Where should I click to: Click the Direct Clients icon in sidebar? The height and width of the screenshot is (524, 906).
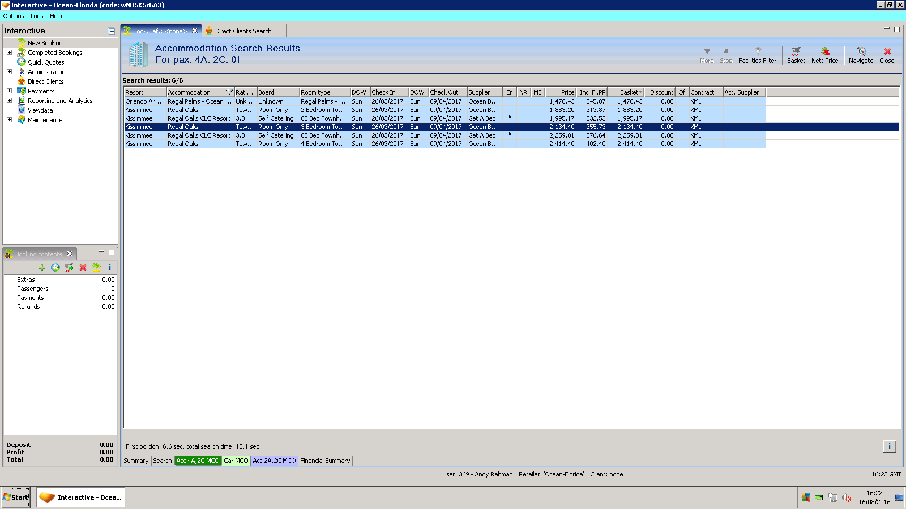click(22, 81)
